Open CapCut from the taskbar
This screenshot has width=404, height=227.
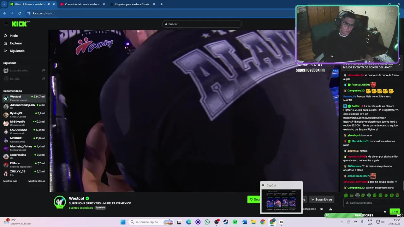click(281, 222)
